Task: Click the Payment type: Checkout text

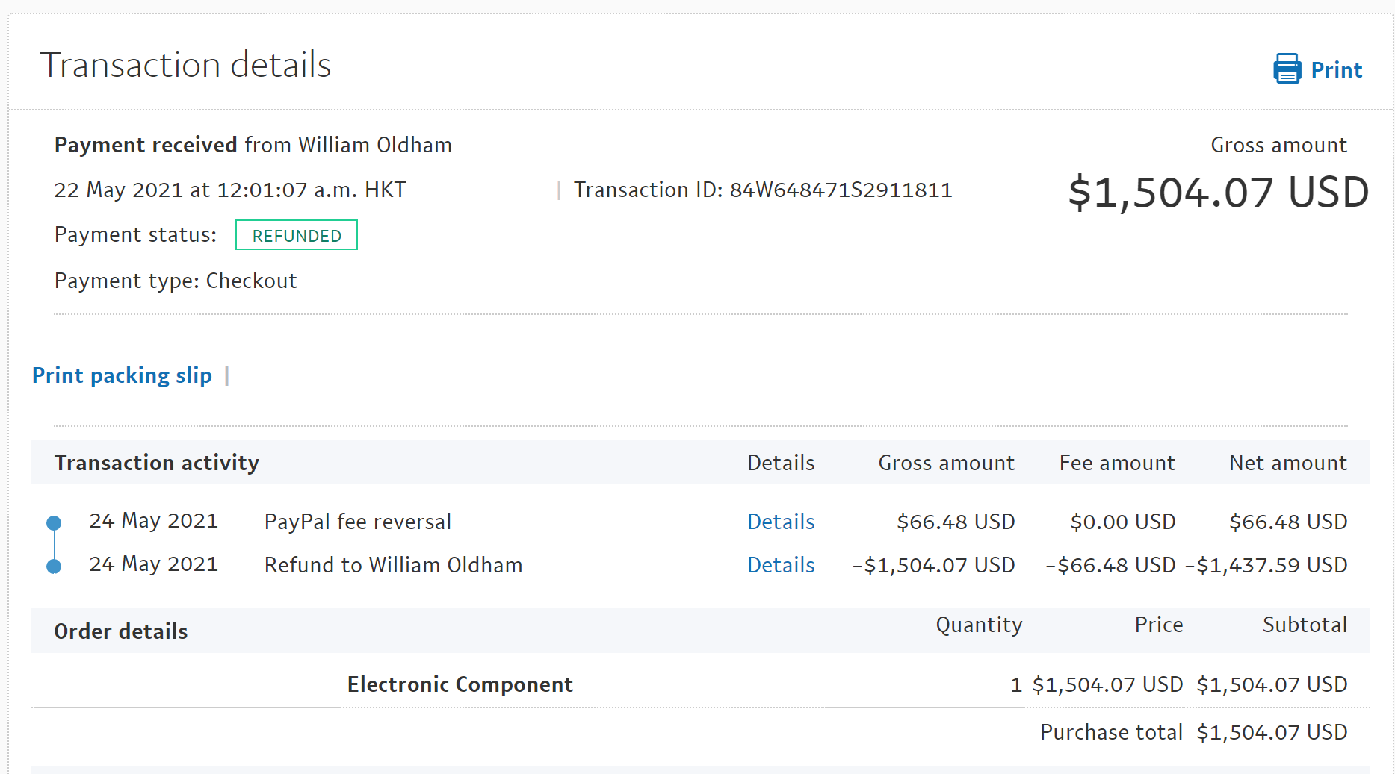Action: tap(176, 281)
